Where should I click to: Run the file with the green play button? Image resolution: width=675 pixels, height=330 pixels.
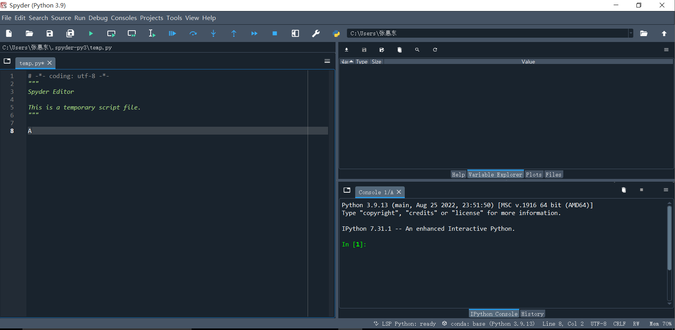tap(91, 33)
